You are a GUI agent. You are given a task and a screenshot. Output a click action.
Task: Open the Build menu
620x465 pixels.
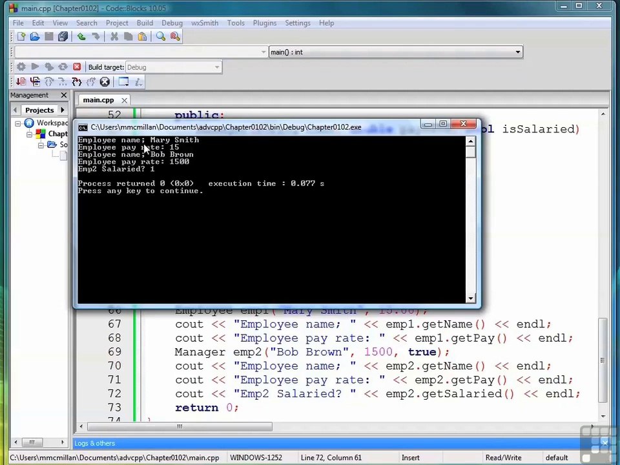click(x=145, y=23)
